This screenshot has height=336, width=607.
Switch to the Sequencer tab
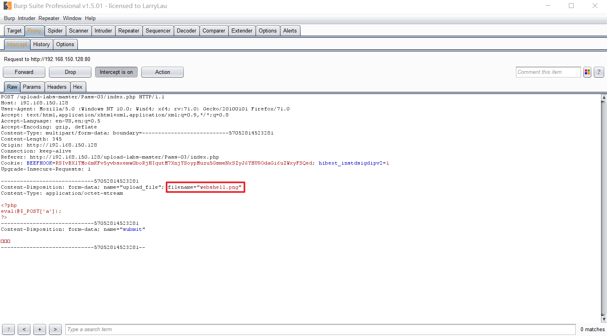click(x=158, y=31)
